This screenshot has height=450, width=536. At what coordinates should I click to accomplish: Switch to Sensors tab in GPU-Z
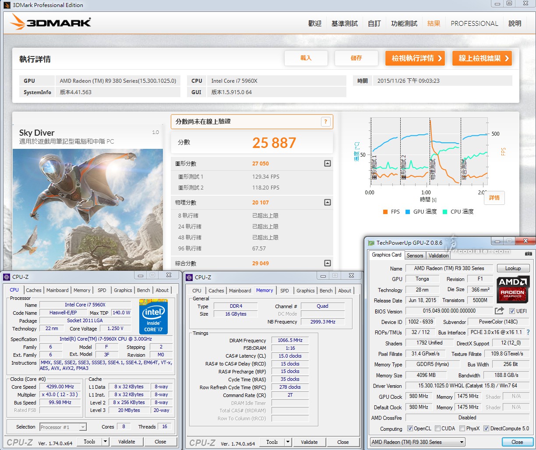pos(415,256)
